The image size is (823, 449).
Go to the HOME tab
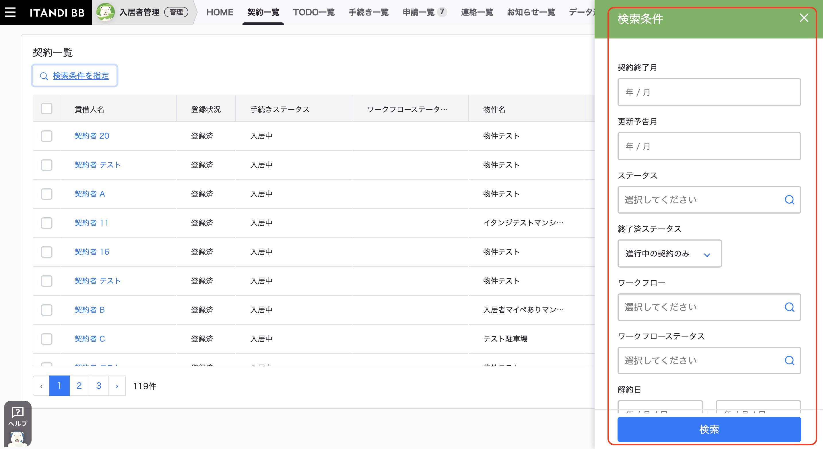220,12
